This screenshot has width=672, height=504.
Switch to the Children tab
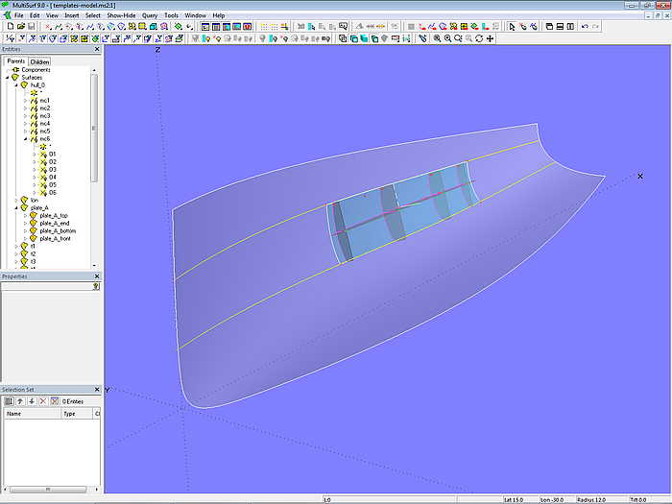[x=39, y=61]
